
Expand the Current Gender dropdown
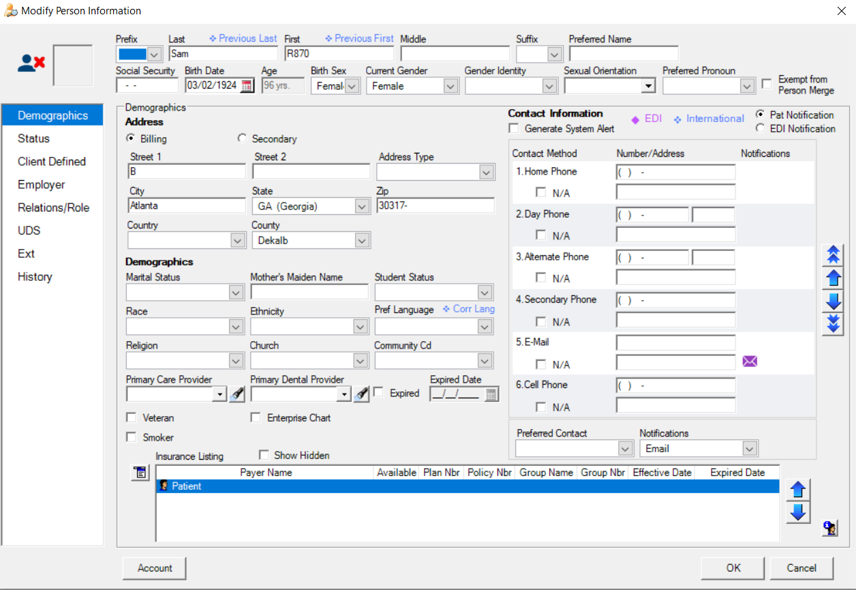point(450,86)
